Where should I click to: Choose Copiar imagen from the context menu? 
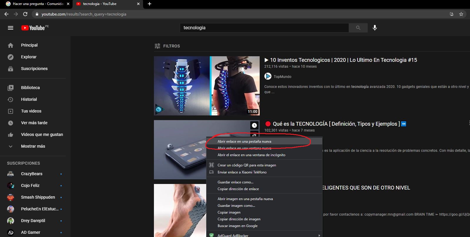pyautogui.click(x=264, y=212)
